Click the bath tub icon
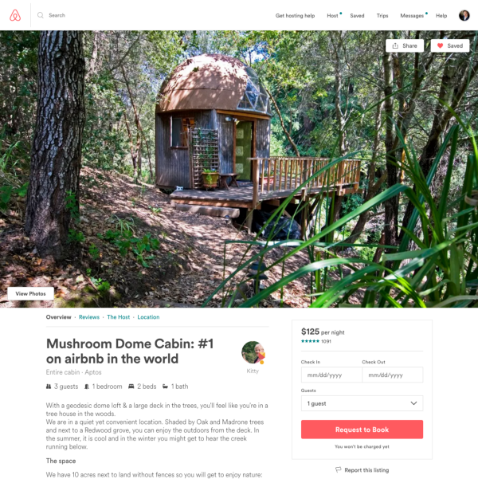 (165, 387)
